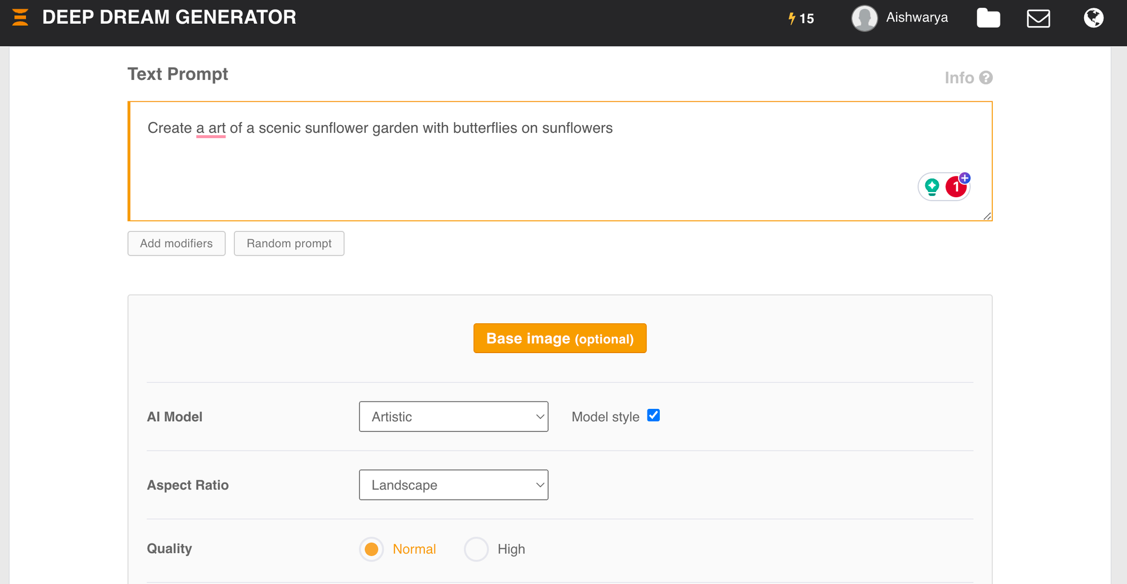Open the user avatar profile icon
1127x584 pixels.
[864, 18]
